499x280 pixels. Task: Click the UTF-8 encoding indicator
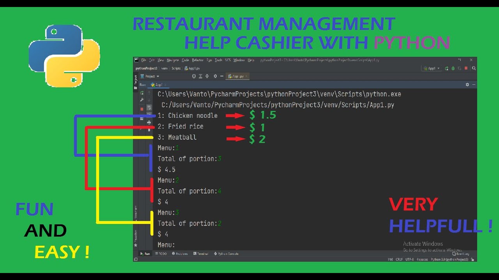tap(409, 259)
